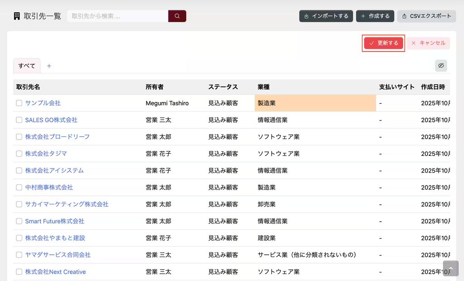The image size is (464, 281).
Task: Click 情報通信業 in Smart Future row
Action: pos(272,221)
